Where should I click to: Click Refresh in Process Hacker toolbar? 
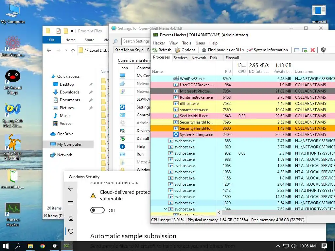pos(162,50)
